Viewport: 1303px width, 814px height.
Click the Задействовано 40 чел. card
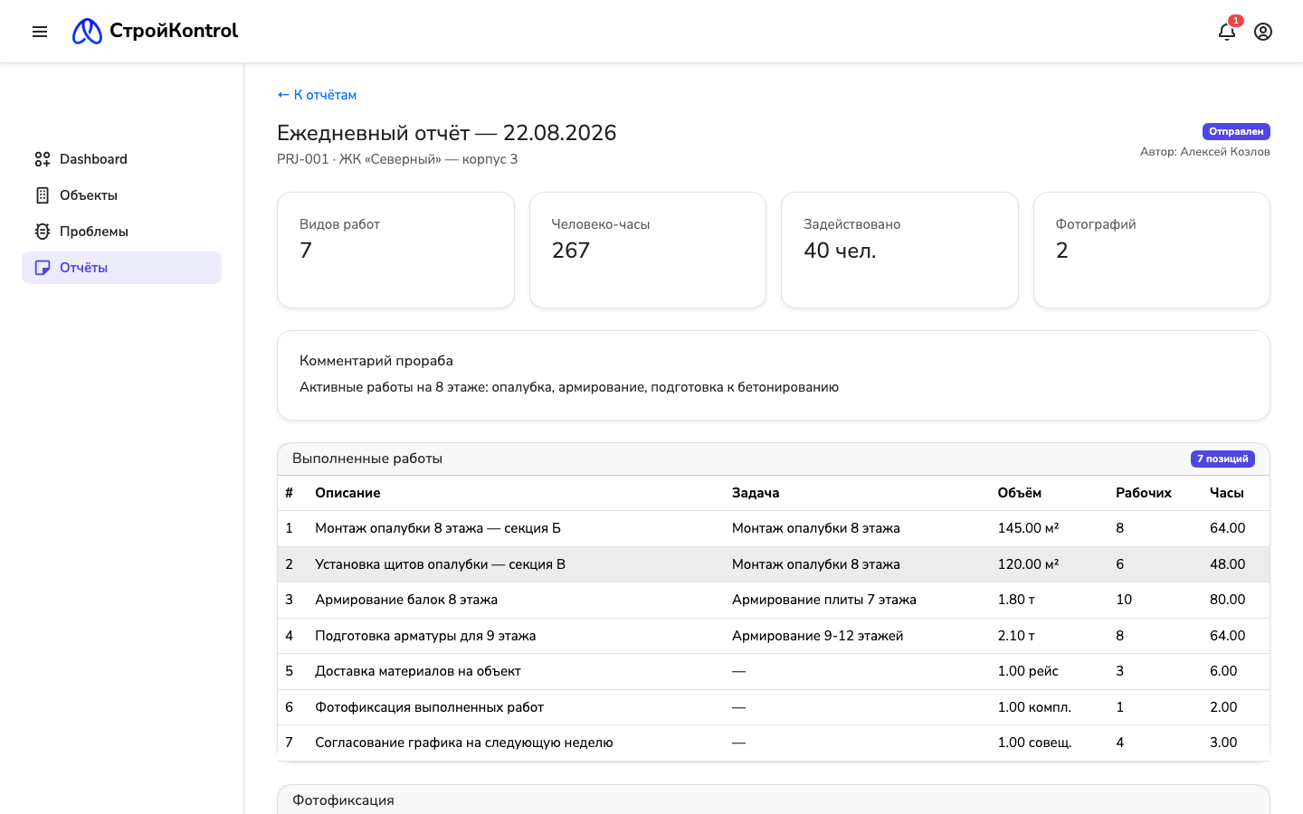tap(899, 250)
